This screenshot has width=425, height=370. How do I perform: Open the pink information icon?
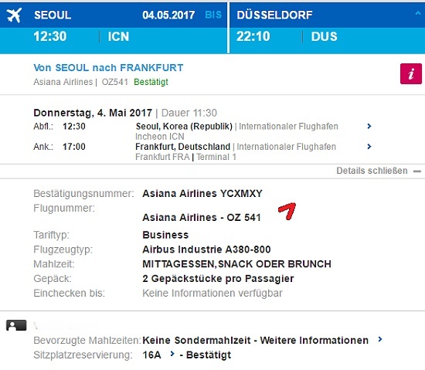click(411, 73)
